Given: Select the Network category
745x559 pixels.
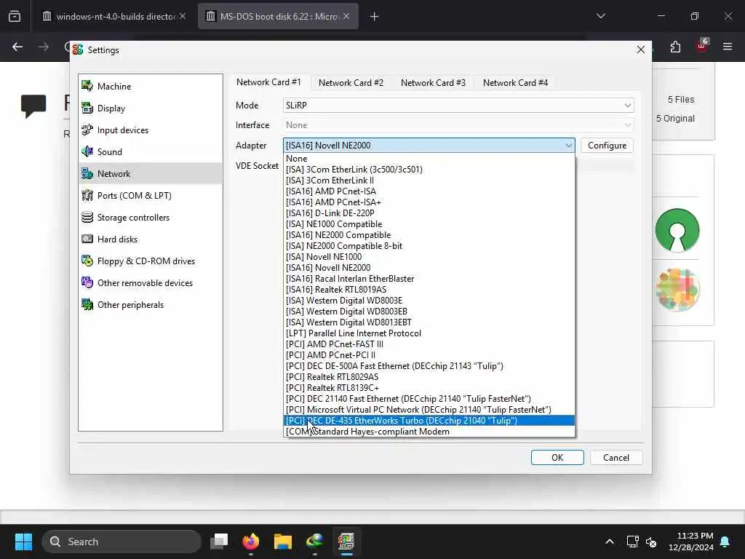Looking at the screenshot, I should 151,173.
